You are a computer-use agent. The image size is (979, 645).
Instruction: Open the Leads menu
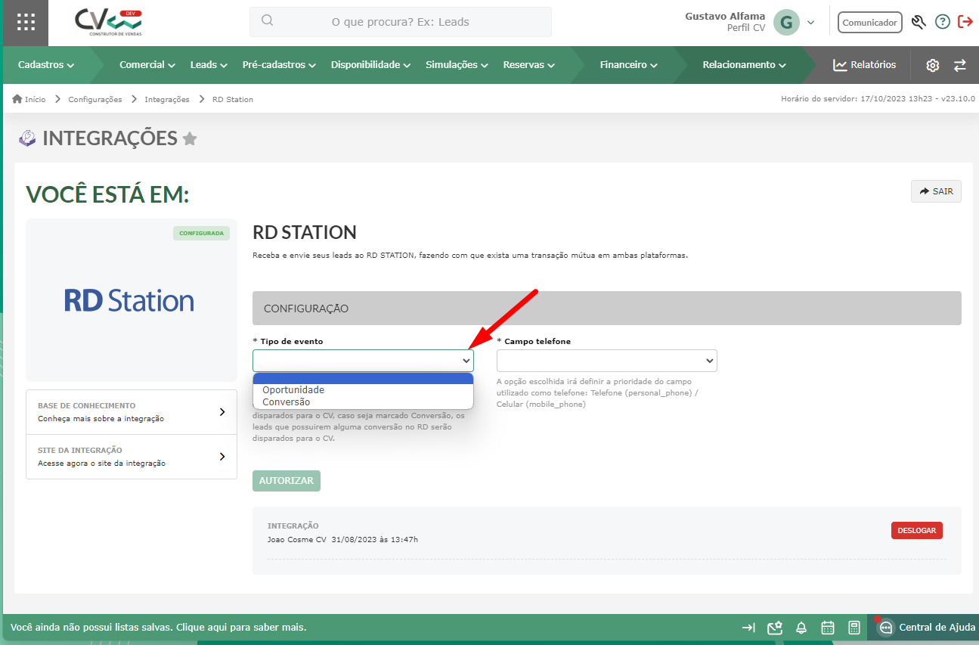(x=209, y=65)
